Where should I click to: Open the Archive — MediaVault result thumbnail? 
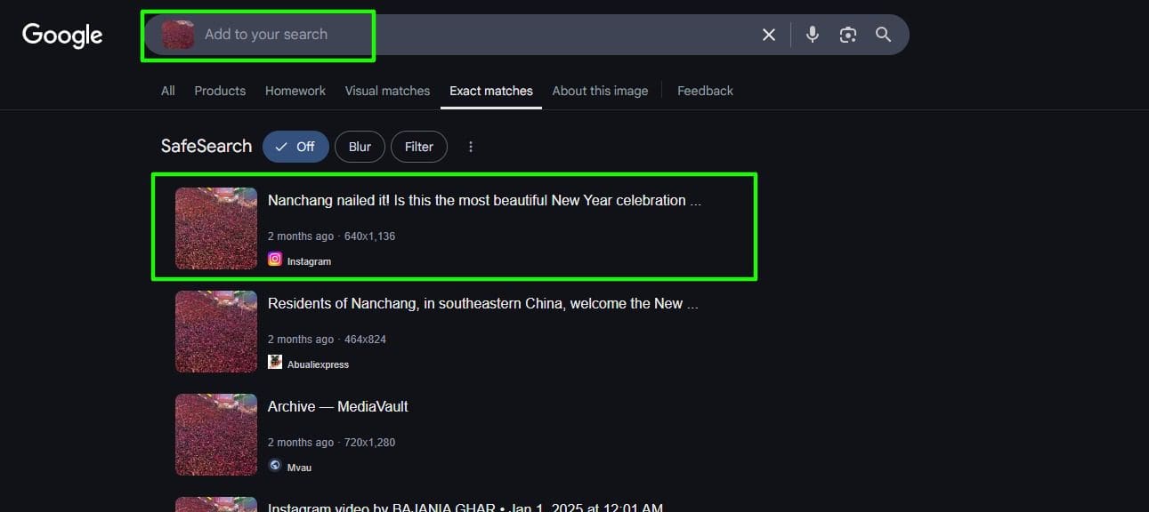pyautogui.click(x=216, y=435)
